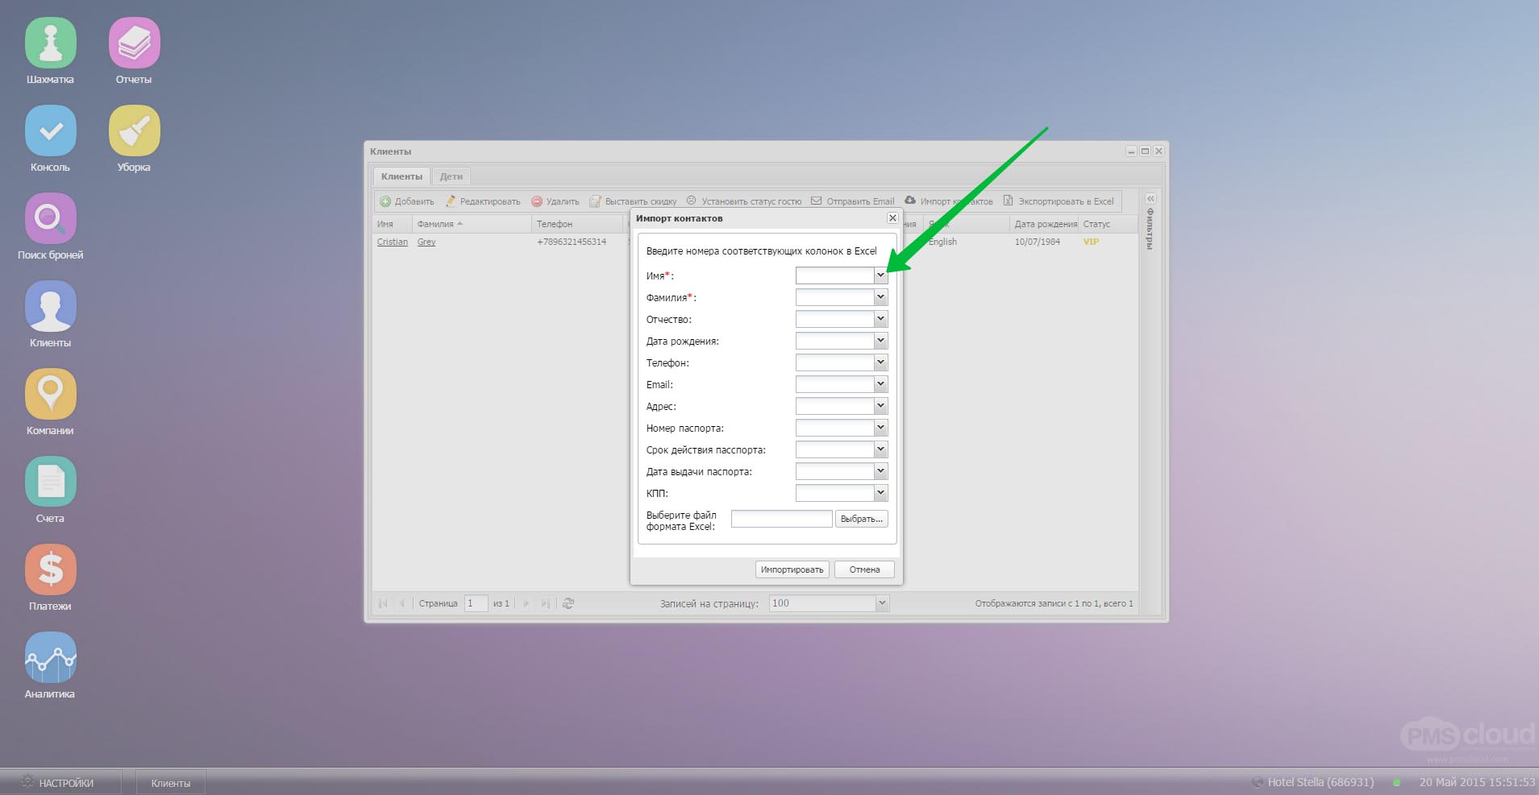1539x795 pixels.
Task: Open Записей на страницу dropdown
Action: (x=882, y=603)
